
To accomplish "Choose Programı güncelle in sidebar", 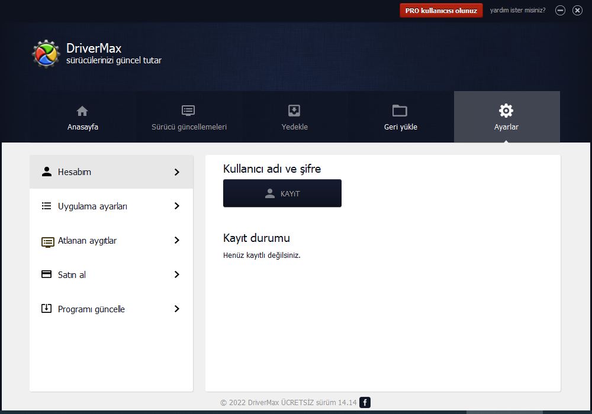I will [x=111, y=309].
